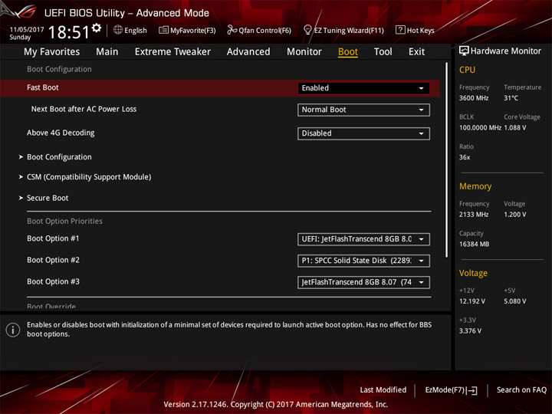Open Qfan Control(F6)
Screen dimensions: 552x414
pos(259,31)
